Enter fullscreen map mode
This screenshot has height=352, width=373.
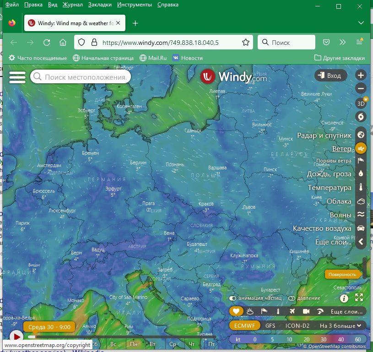pyautogui.click(x=359, y=298)
